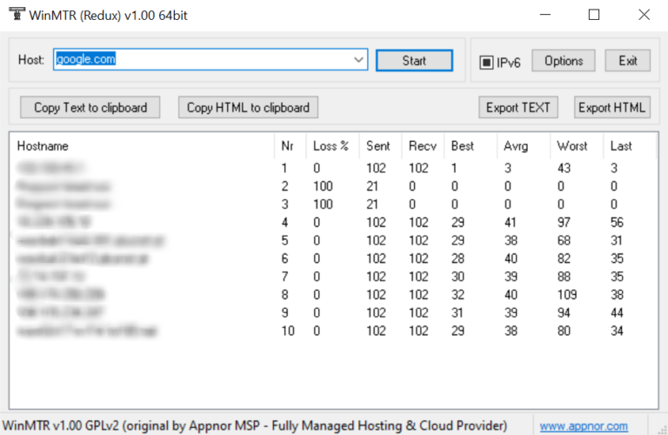Open the Options dialog

563,61
